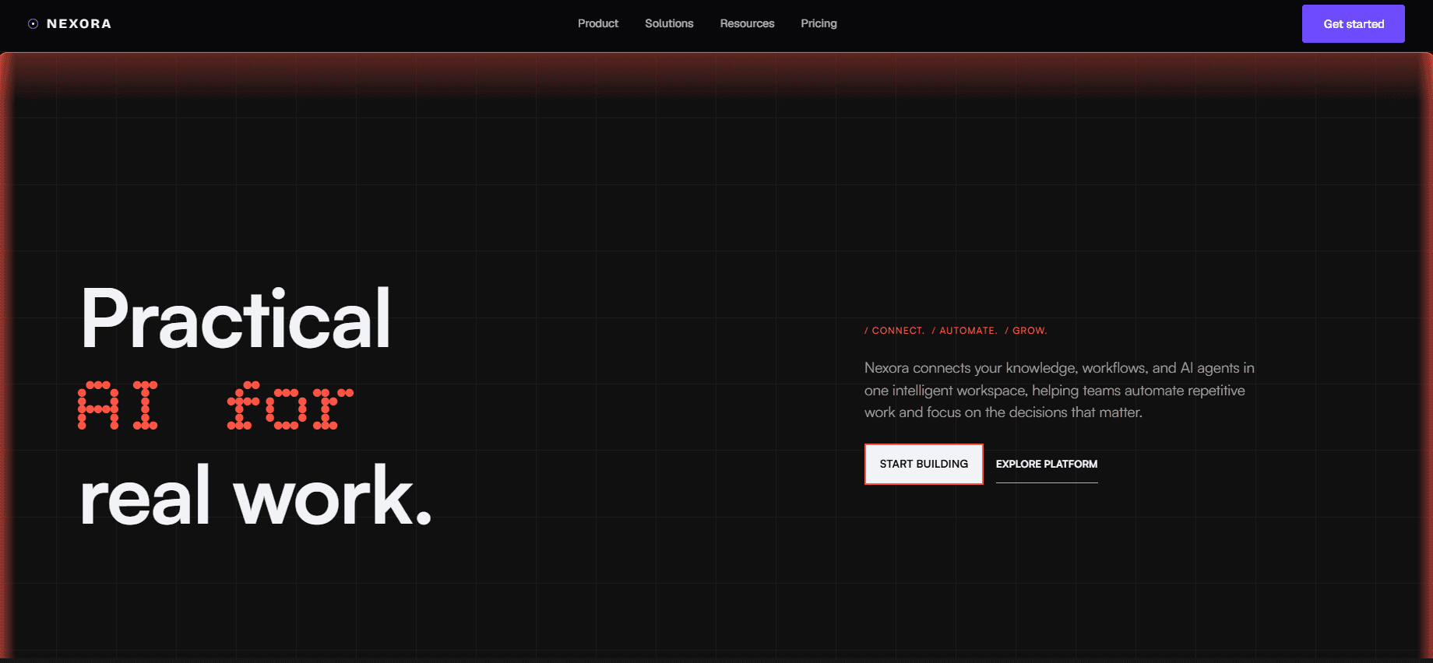Viewport: 1433px width, 663px height.
Task: Click the line ending decisions that matter
Action: 1003,412
